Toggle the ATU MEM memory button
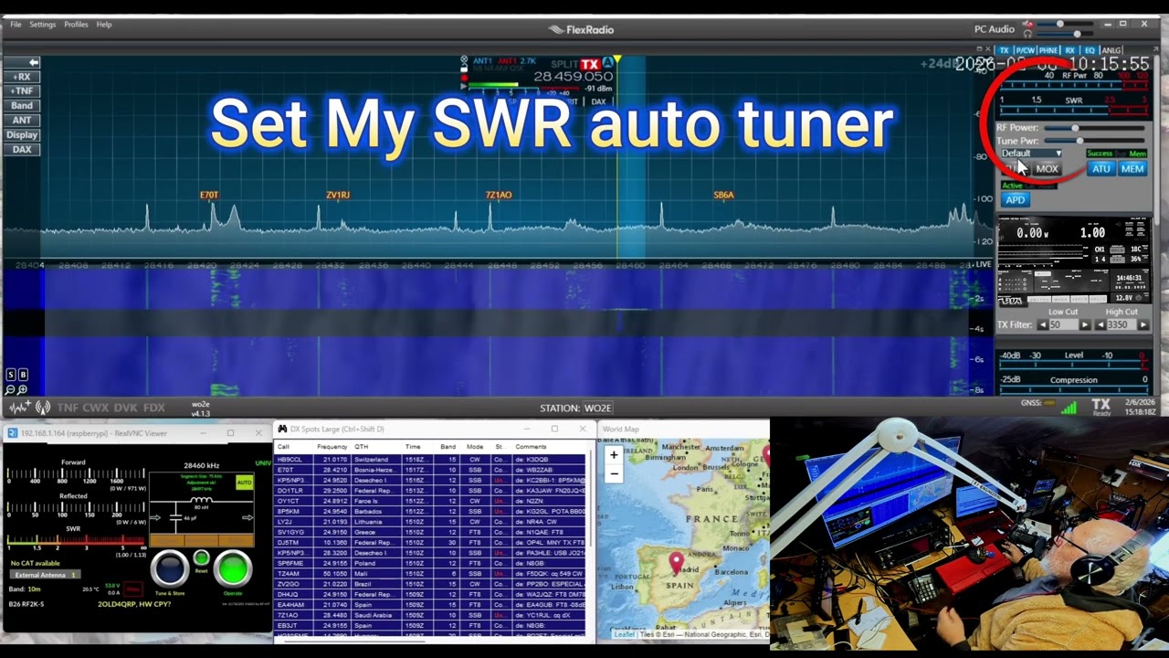Screen dimensions: 1169x658 [x=1132, y=169]
